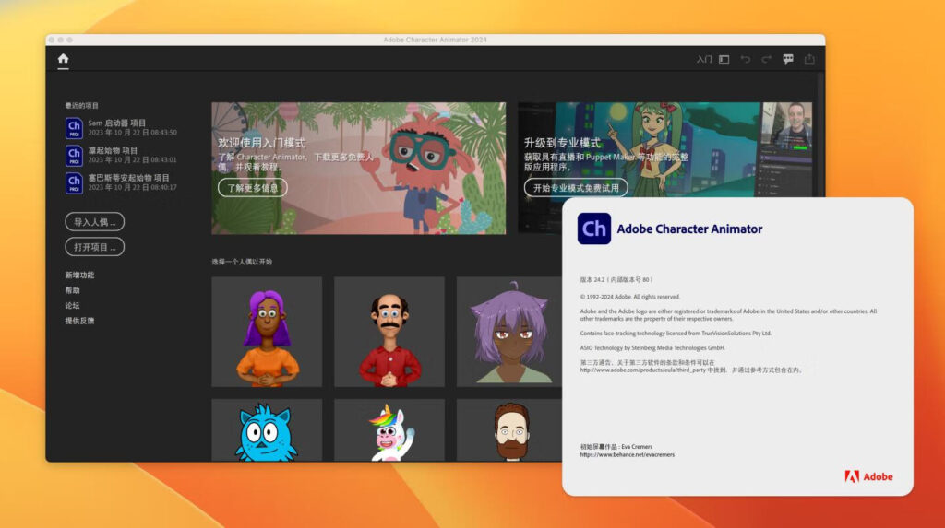The width and height of the screenshot is (945, 528).
Task: Click the window title Adobe Character Animator 2024
Action: pos(436,40)
